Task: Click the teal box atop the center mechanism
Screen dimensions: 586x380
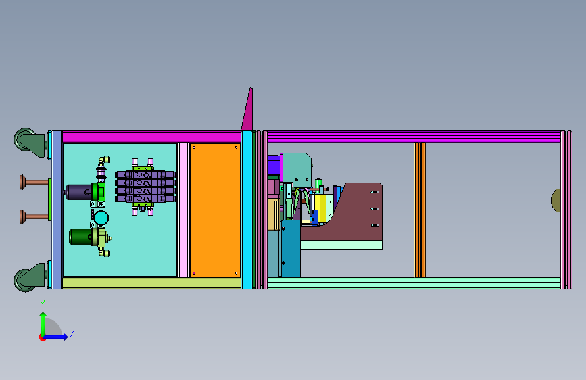Action: (296, 170)
